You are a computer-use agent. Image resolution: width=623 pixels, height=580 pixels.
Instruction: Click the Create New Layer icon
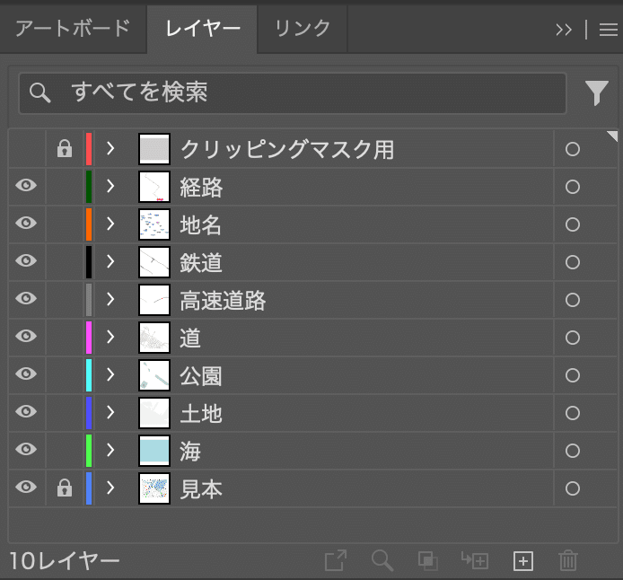tap(522, 561)
